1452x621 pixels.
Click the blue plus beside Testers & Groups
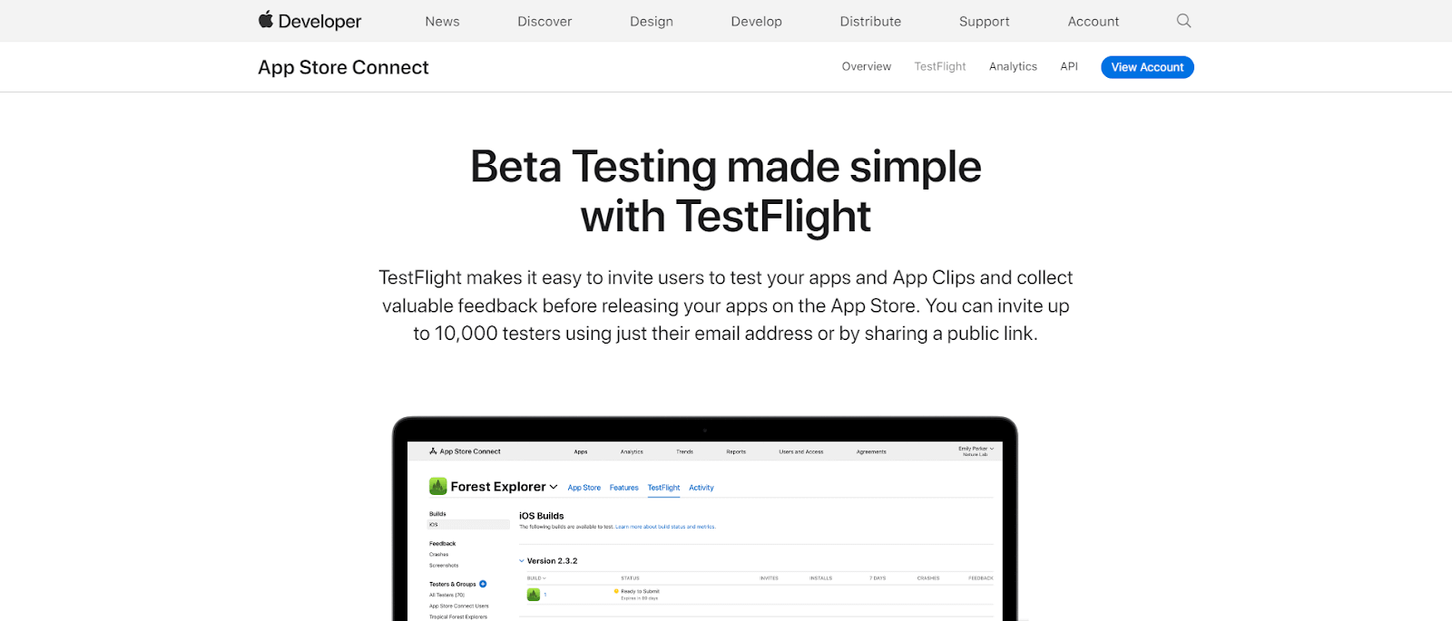point(483,584)
